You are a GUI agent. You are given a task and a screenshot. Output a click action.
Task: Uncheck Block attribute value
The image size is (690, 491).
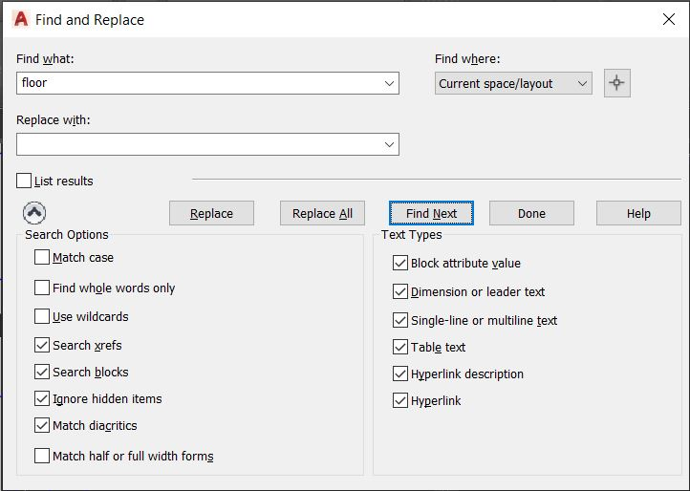(400, 263)
